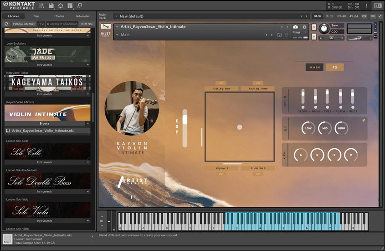385x251 pixels.
Task: Click the camera snapshot icon
Action: click(295, 27)
